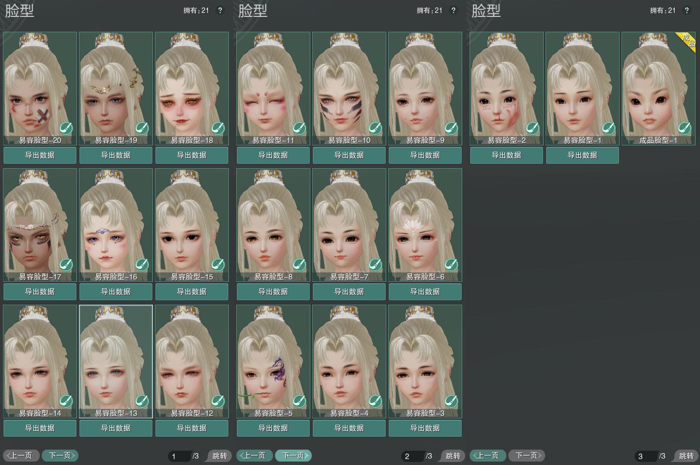The width and height of the screenshot is (700, 465).
Task: Go to previous page in page 2 panel
Action: point(255,456)
